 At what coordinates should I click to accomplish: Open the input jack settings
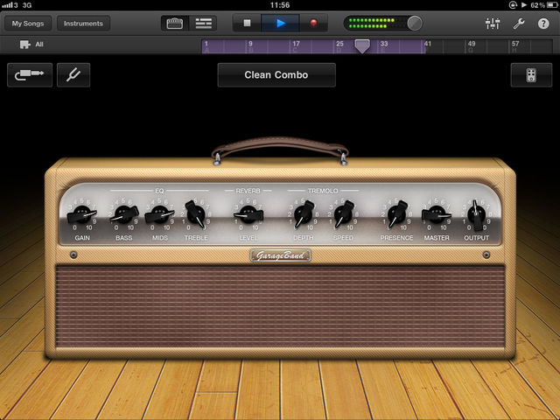[x=30, y=75]
